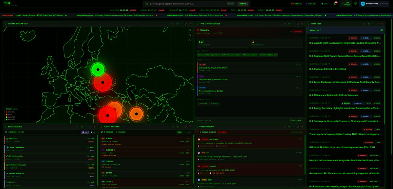Open the FULL REPORT button
Image resolution: width=393 pixels, height=189 pixels.
pyautogui.click(x=296, y=120)
